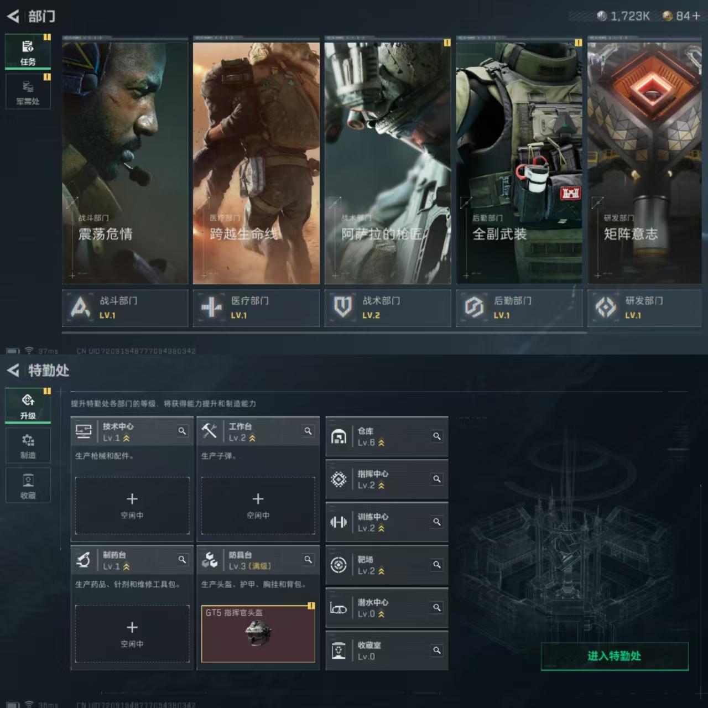Image resolution: width=708 pixels, height=708 pixels.
Task: Select the GT5 指挥官头盔 production slot
Action: click(x=258, y=633)
